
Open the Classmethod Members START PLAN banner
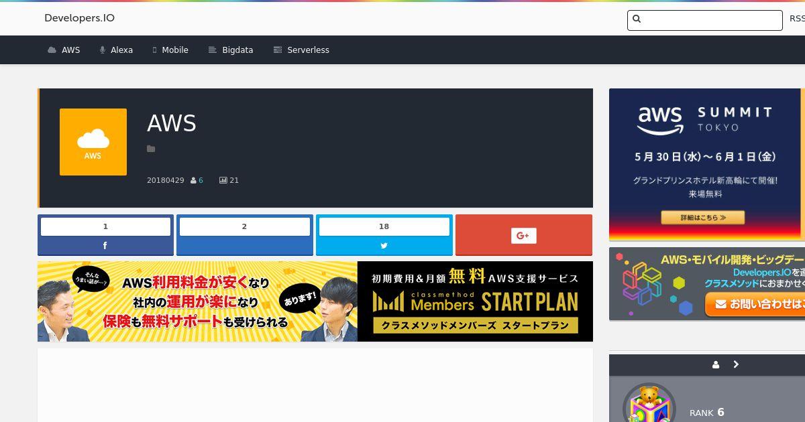click(315, 301)
